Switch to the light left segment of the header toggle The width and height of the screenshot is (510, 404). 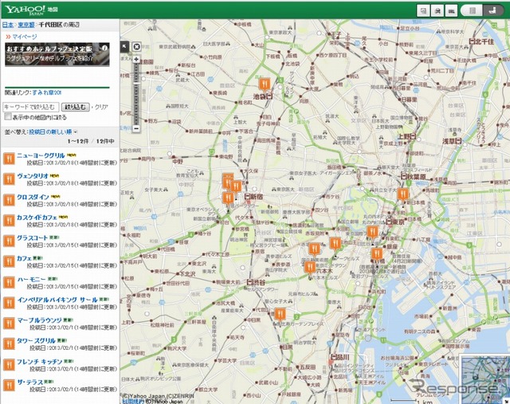coord(472,10)
